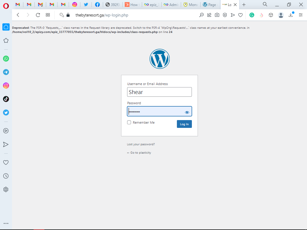Expand the sidebar three-dots setup menu
Viewport: 307px width, 230px height.
pyautogui.click(x=6, y=223)
